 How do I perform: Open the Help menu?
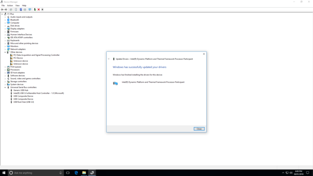pos(24,6)
